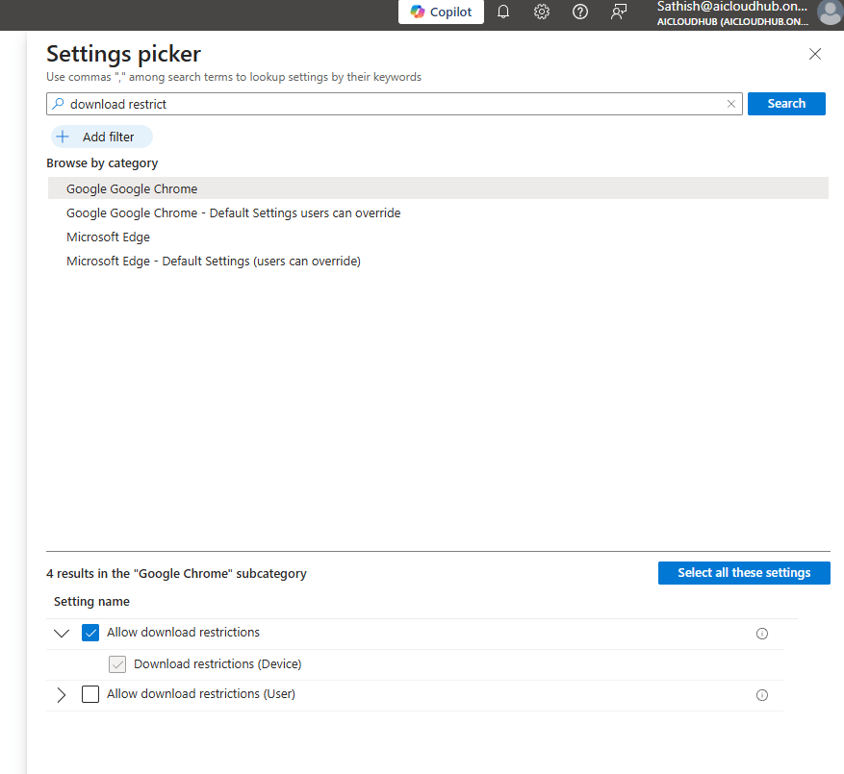Clear the search box text
Screen dimensions: 844x774
coord(731,104)
